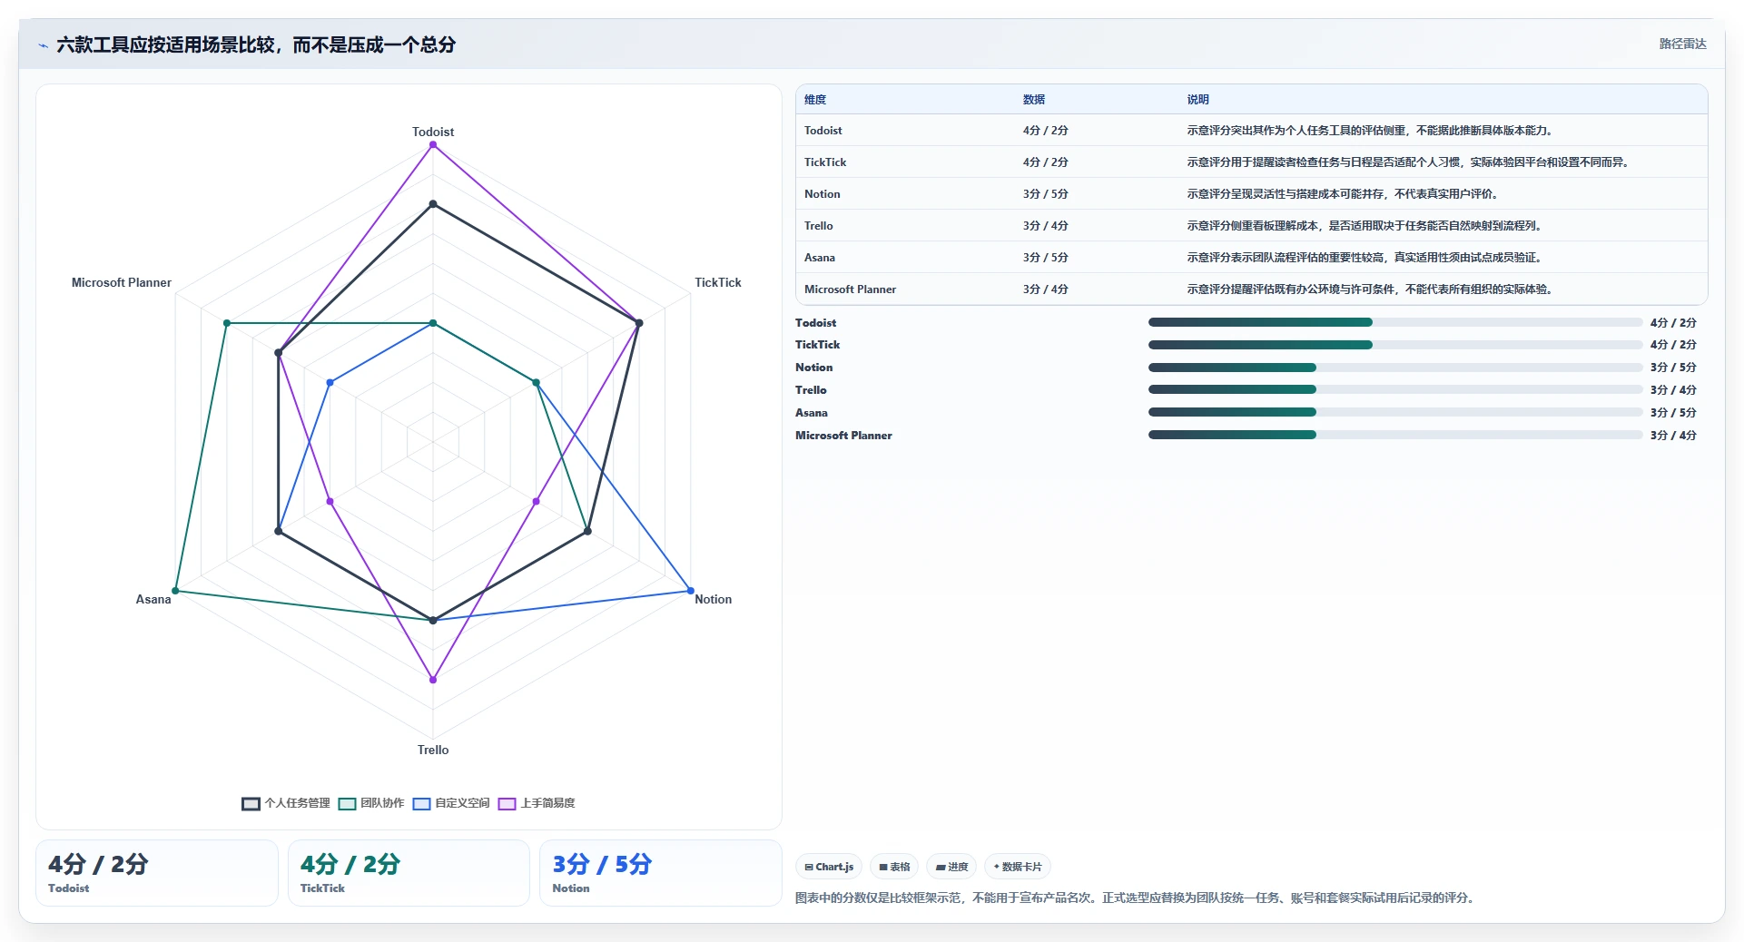Click the 说明 column header
Image resolution: width=1744 pixels, height=942 pixels.
(x=1198, y=100)
